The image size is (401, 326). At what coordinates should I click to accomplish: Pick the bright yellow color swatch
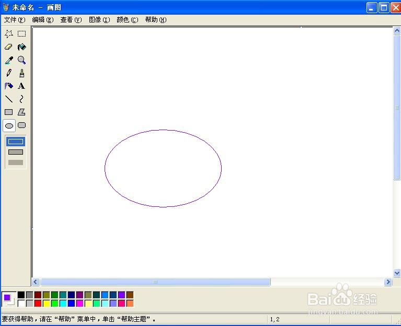(x=47, y=303)
